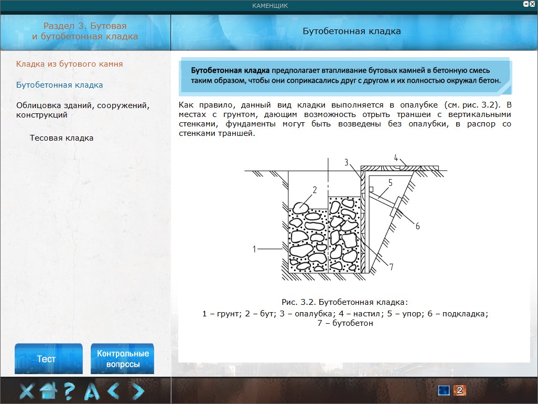The width and height of the screenshot is (538, 404).
Task: Click the Бутобетонная кладка page title
Action: coord(352,31)
